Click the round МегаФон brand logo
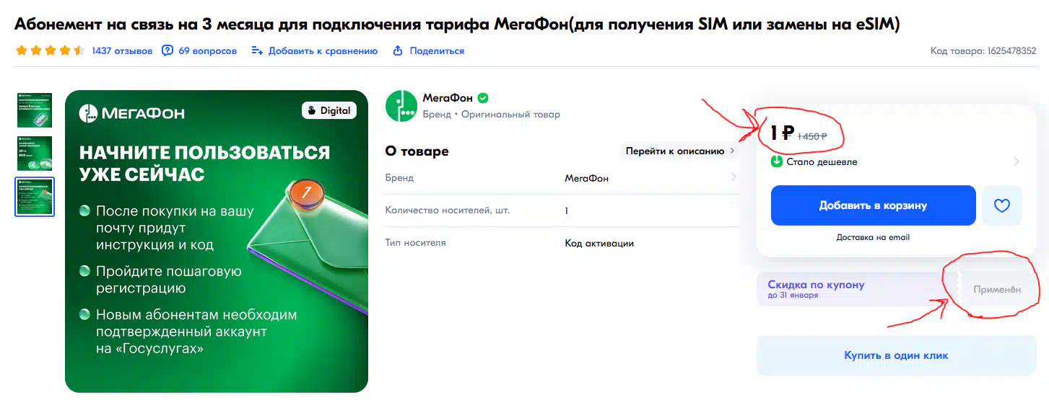Screen dimensions: 1049x400 [x=401, y=106]
